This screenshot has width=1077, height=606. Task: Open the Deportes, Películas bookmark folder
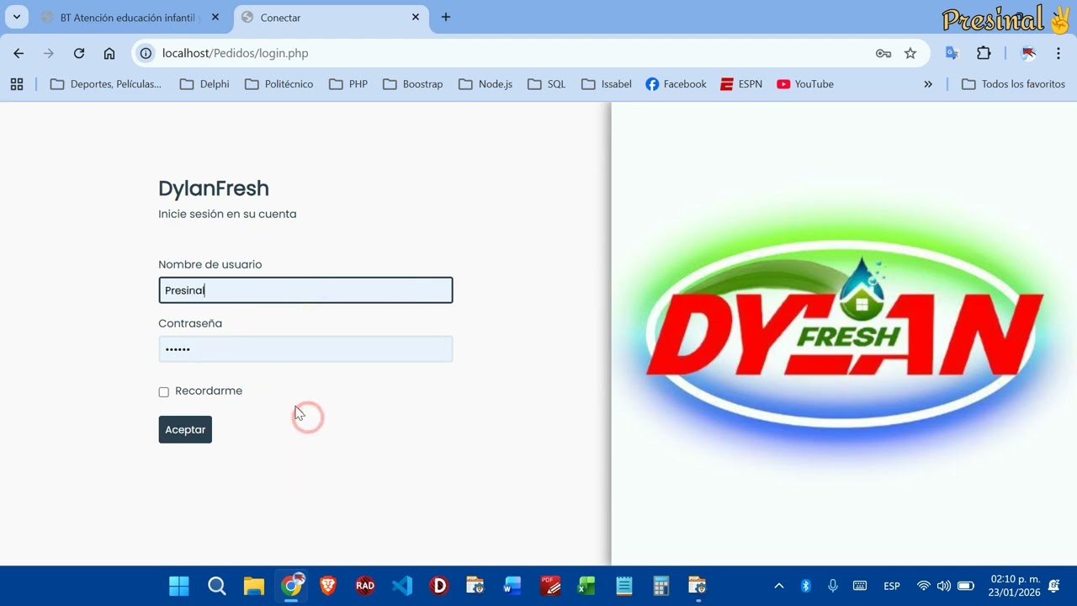(x=106, y=84)
